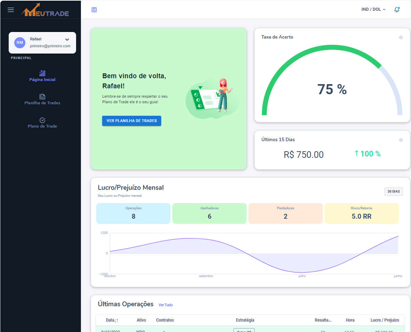
Task: Click the Setup X9 strategy tag
Action: (244, 331)
